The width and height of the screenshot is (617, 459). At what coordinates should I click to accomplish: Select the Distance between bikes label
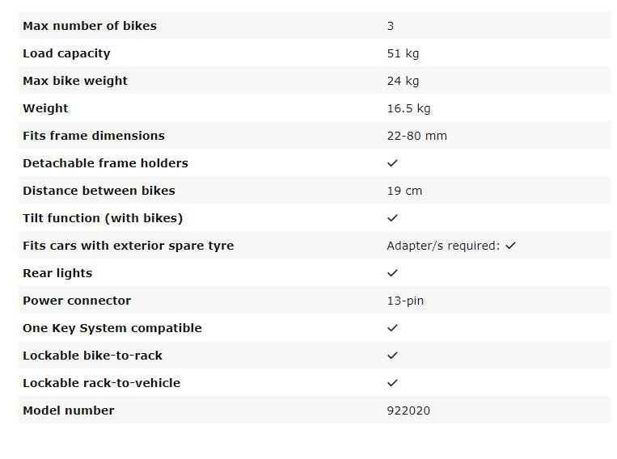click(x=99, y=191)
